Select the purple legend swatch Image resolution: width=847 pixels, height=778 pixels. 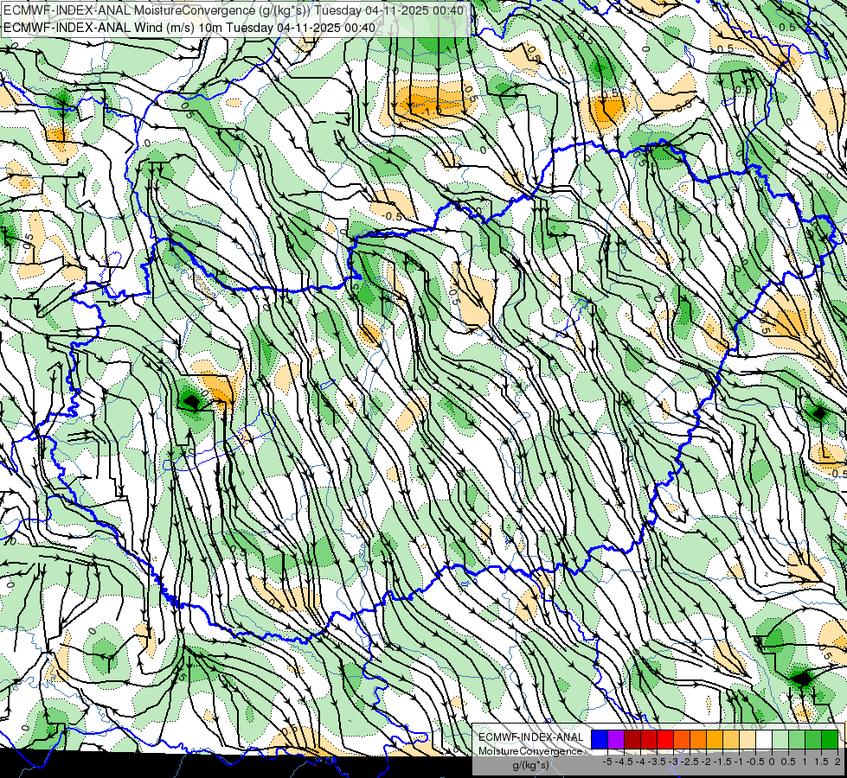(616, 739)
